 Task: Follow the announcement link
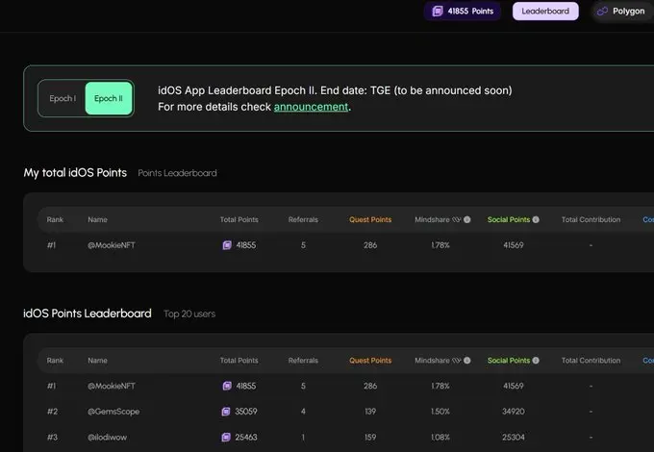pos(311,107)
